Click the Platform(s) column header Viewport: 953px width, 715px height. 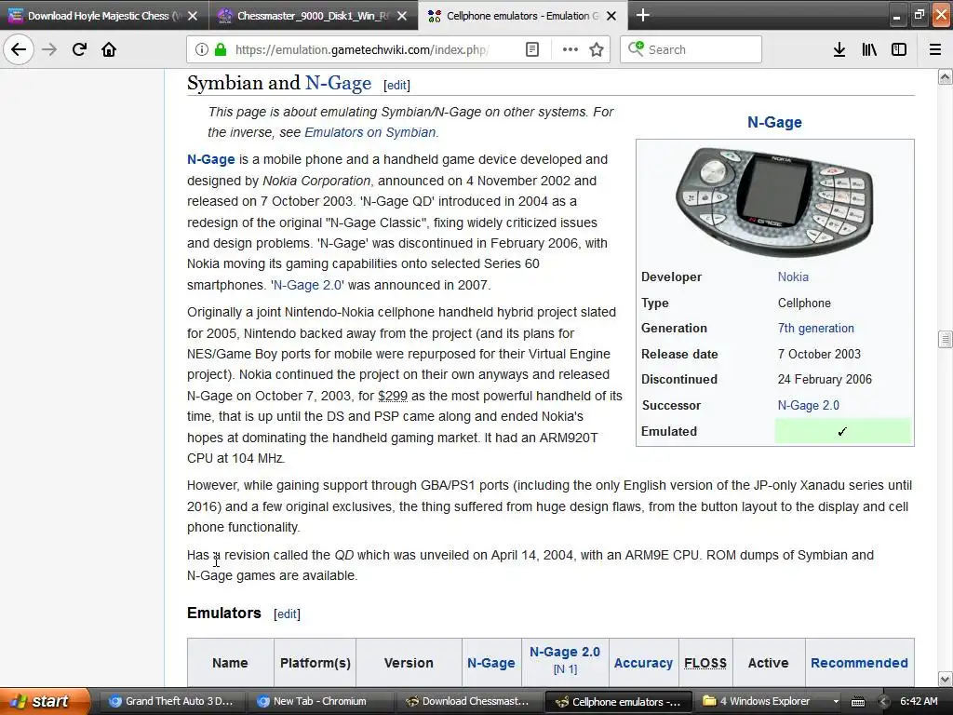pyautogui.click(x=315, y=663)
